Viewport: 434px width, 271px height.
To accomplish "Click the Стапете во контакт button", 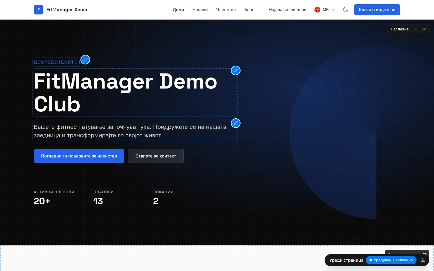I will [x=156, y=156].
